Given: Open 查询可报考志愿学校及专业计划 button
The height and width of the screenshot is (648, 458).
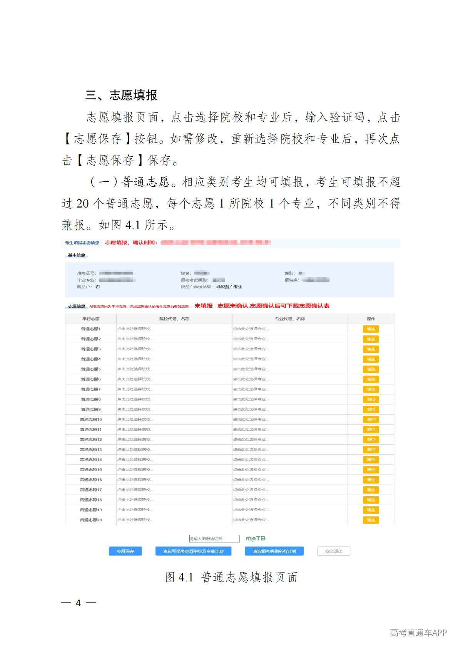Looking at the screenshot, I should click(x=193, y=551).
